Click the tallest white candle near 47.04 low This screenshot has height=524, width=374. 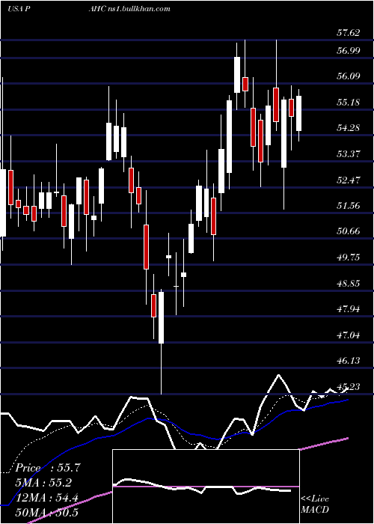click(x=162, y=317)
